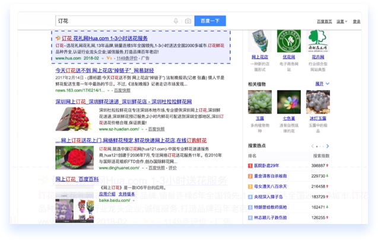Click inside the search box containing 订花
This screenshot has height=240, width=378.
(x=113, y=21)
